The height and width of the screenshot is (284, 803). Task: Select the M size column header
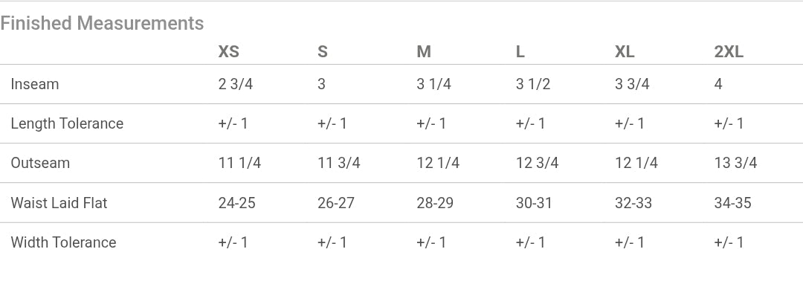pos(424,52)
